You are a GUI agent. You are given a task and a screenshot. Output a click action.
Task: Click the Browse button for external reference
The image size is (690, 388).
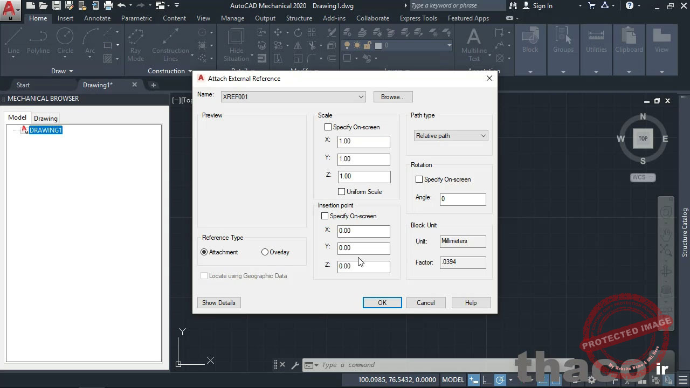pos(392,96)
